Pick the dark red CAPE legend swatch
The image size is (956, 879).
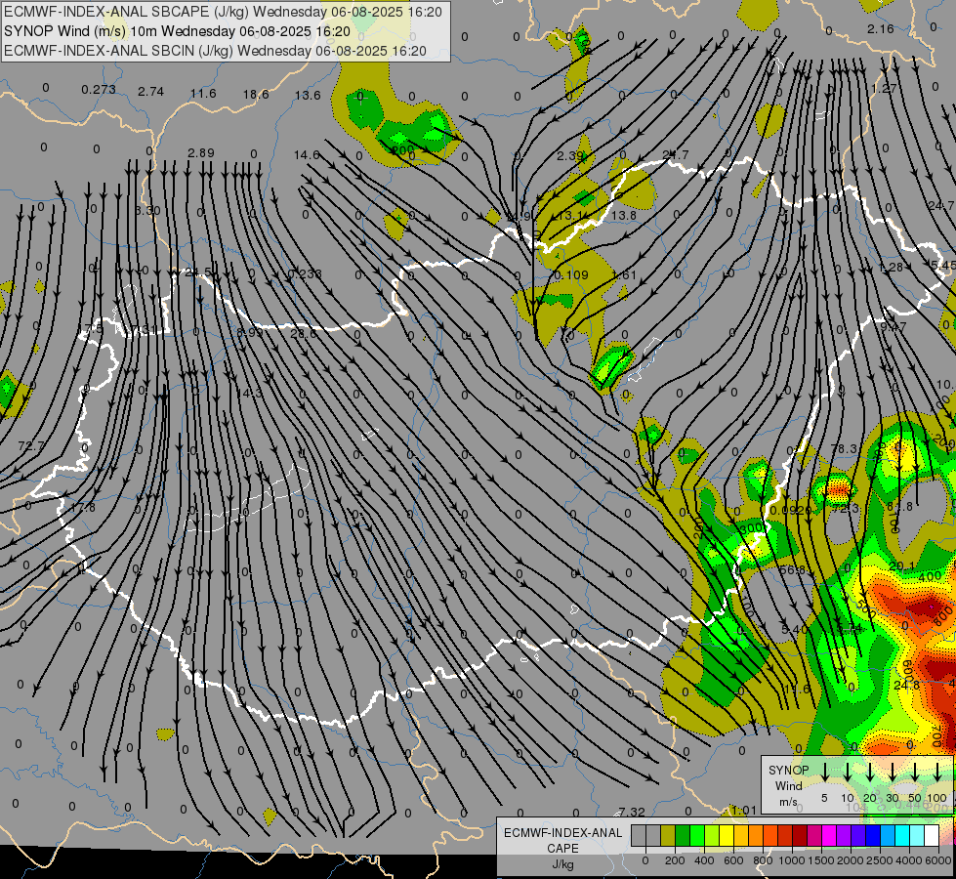click(x=800, y=835)
